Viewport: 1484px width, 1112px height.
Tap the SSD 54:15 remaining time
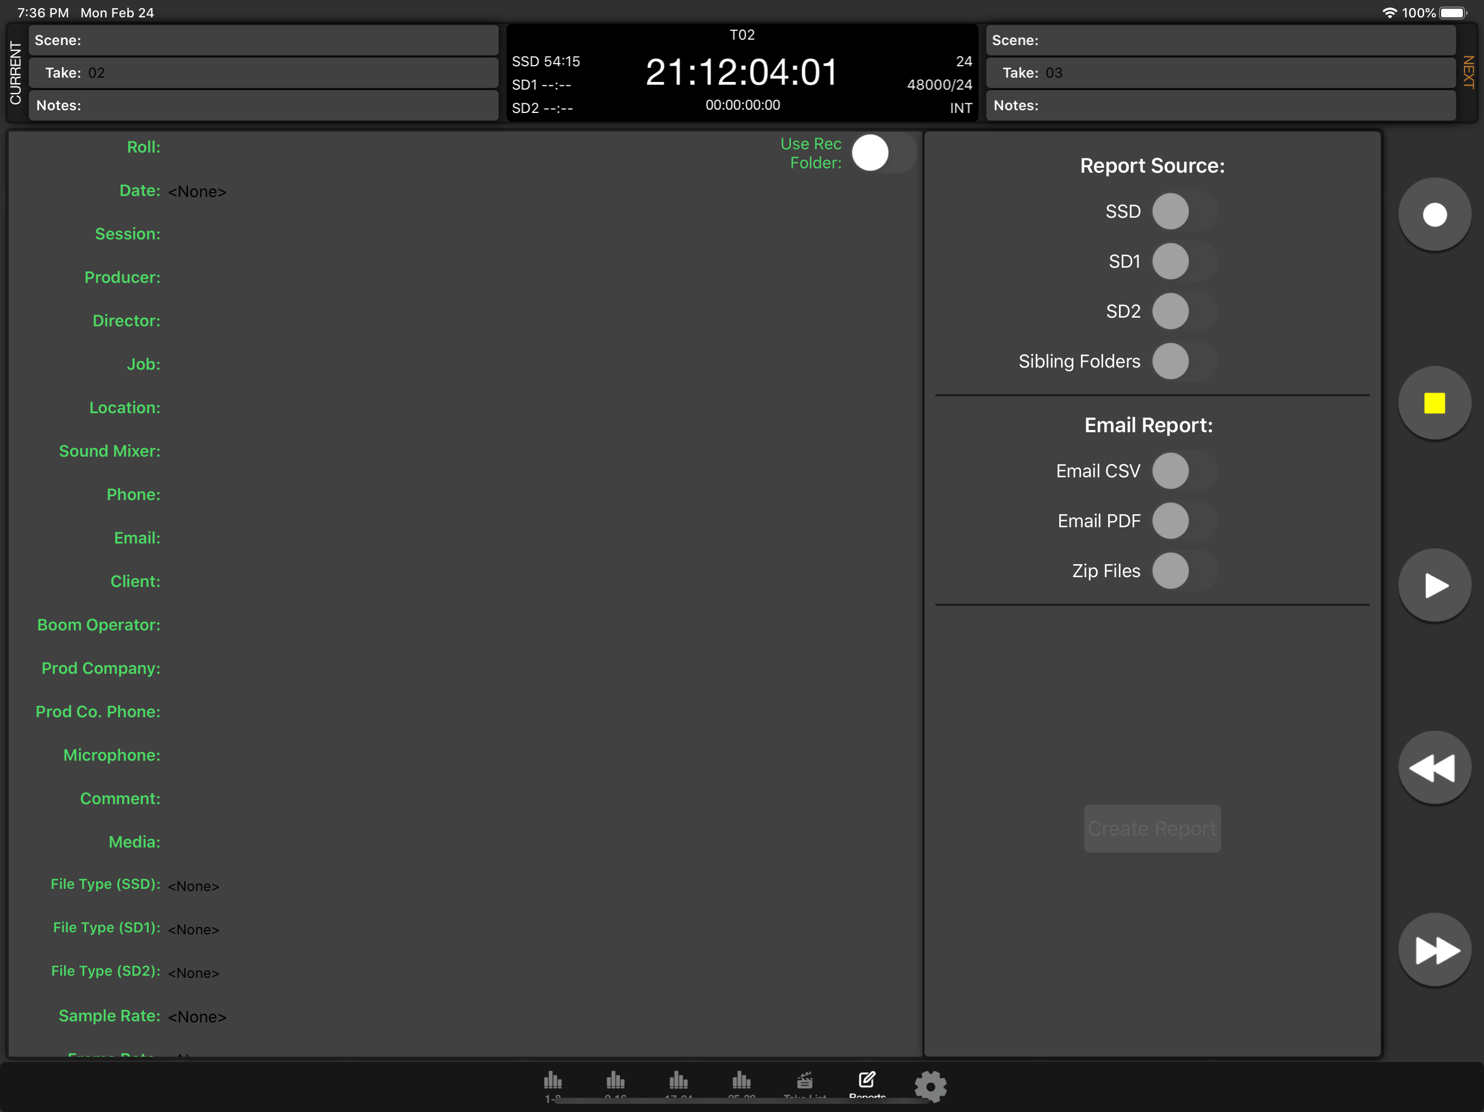tap(546, 62)
